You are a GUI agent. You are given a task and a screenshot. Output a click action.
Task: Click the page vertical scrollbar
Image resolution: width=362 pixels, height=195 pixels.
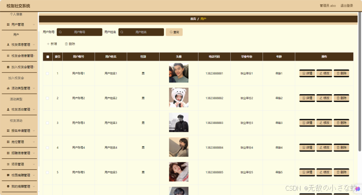click(x=359, y=81)
